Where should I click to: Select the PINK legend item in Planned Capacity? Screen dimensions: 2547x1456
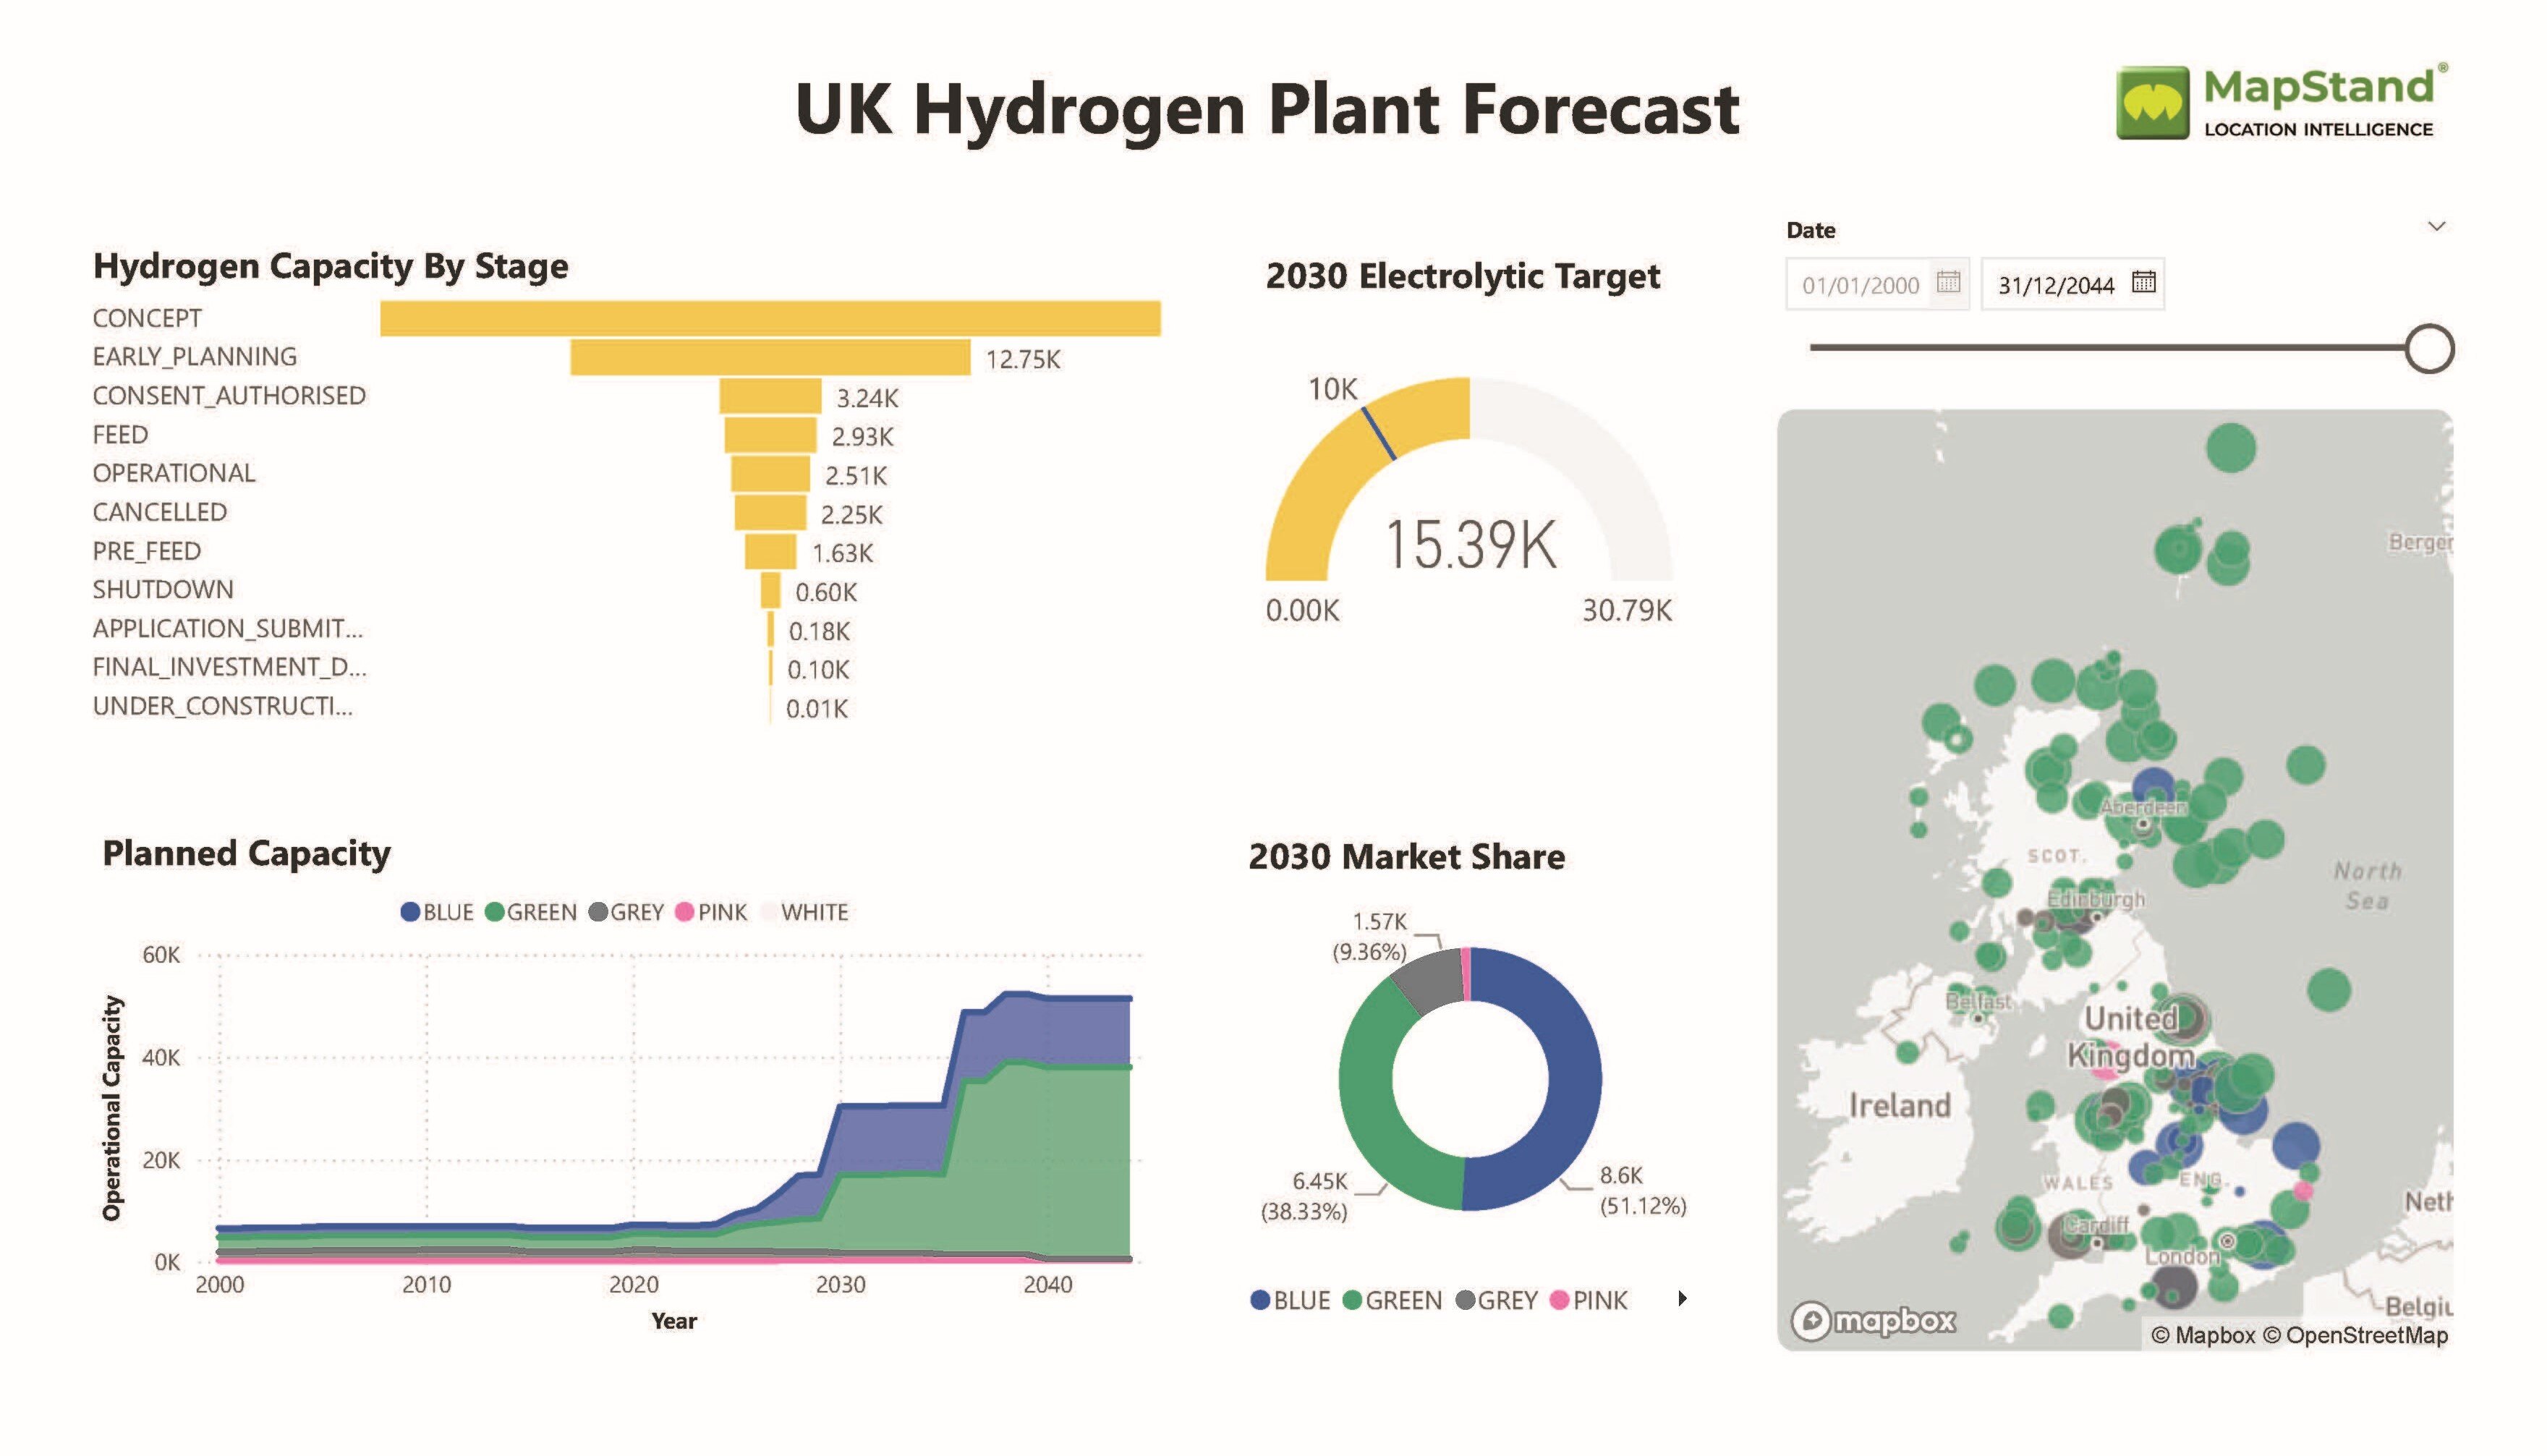tap(711, 912)
